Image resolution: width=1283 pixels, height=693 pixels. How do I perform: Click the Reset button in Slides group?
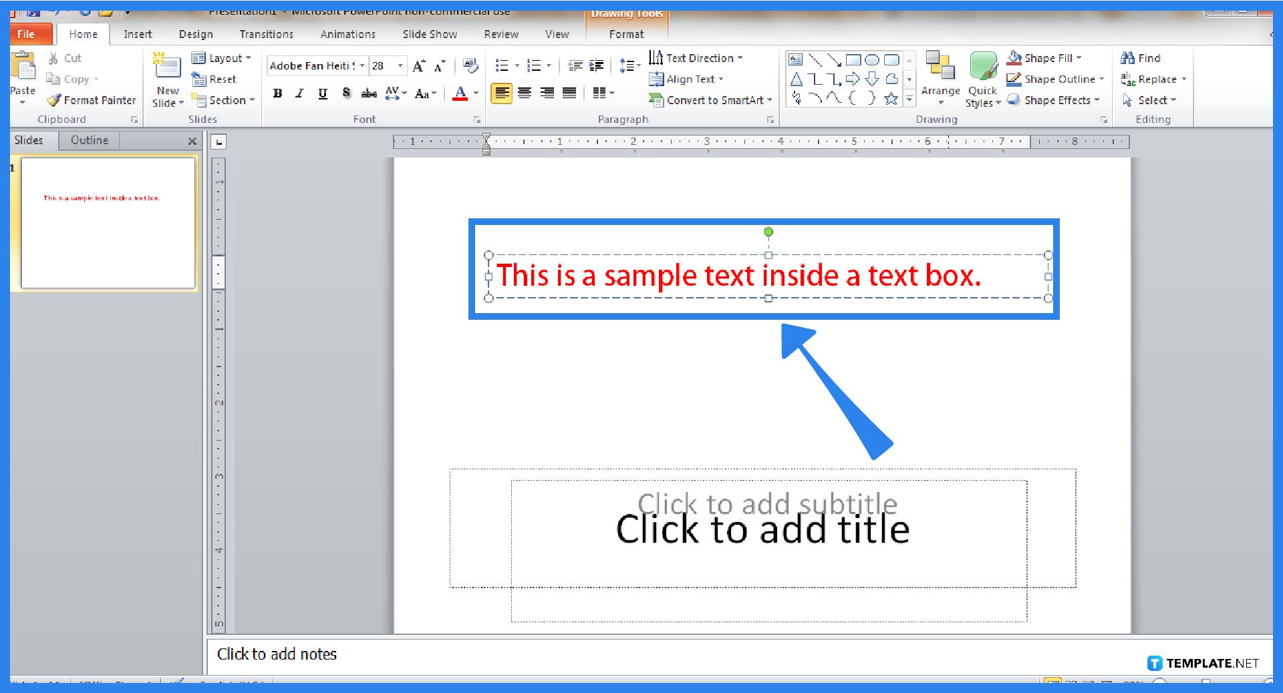tap(218, 79)
